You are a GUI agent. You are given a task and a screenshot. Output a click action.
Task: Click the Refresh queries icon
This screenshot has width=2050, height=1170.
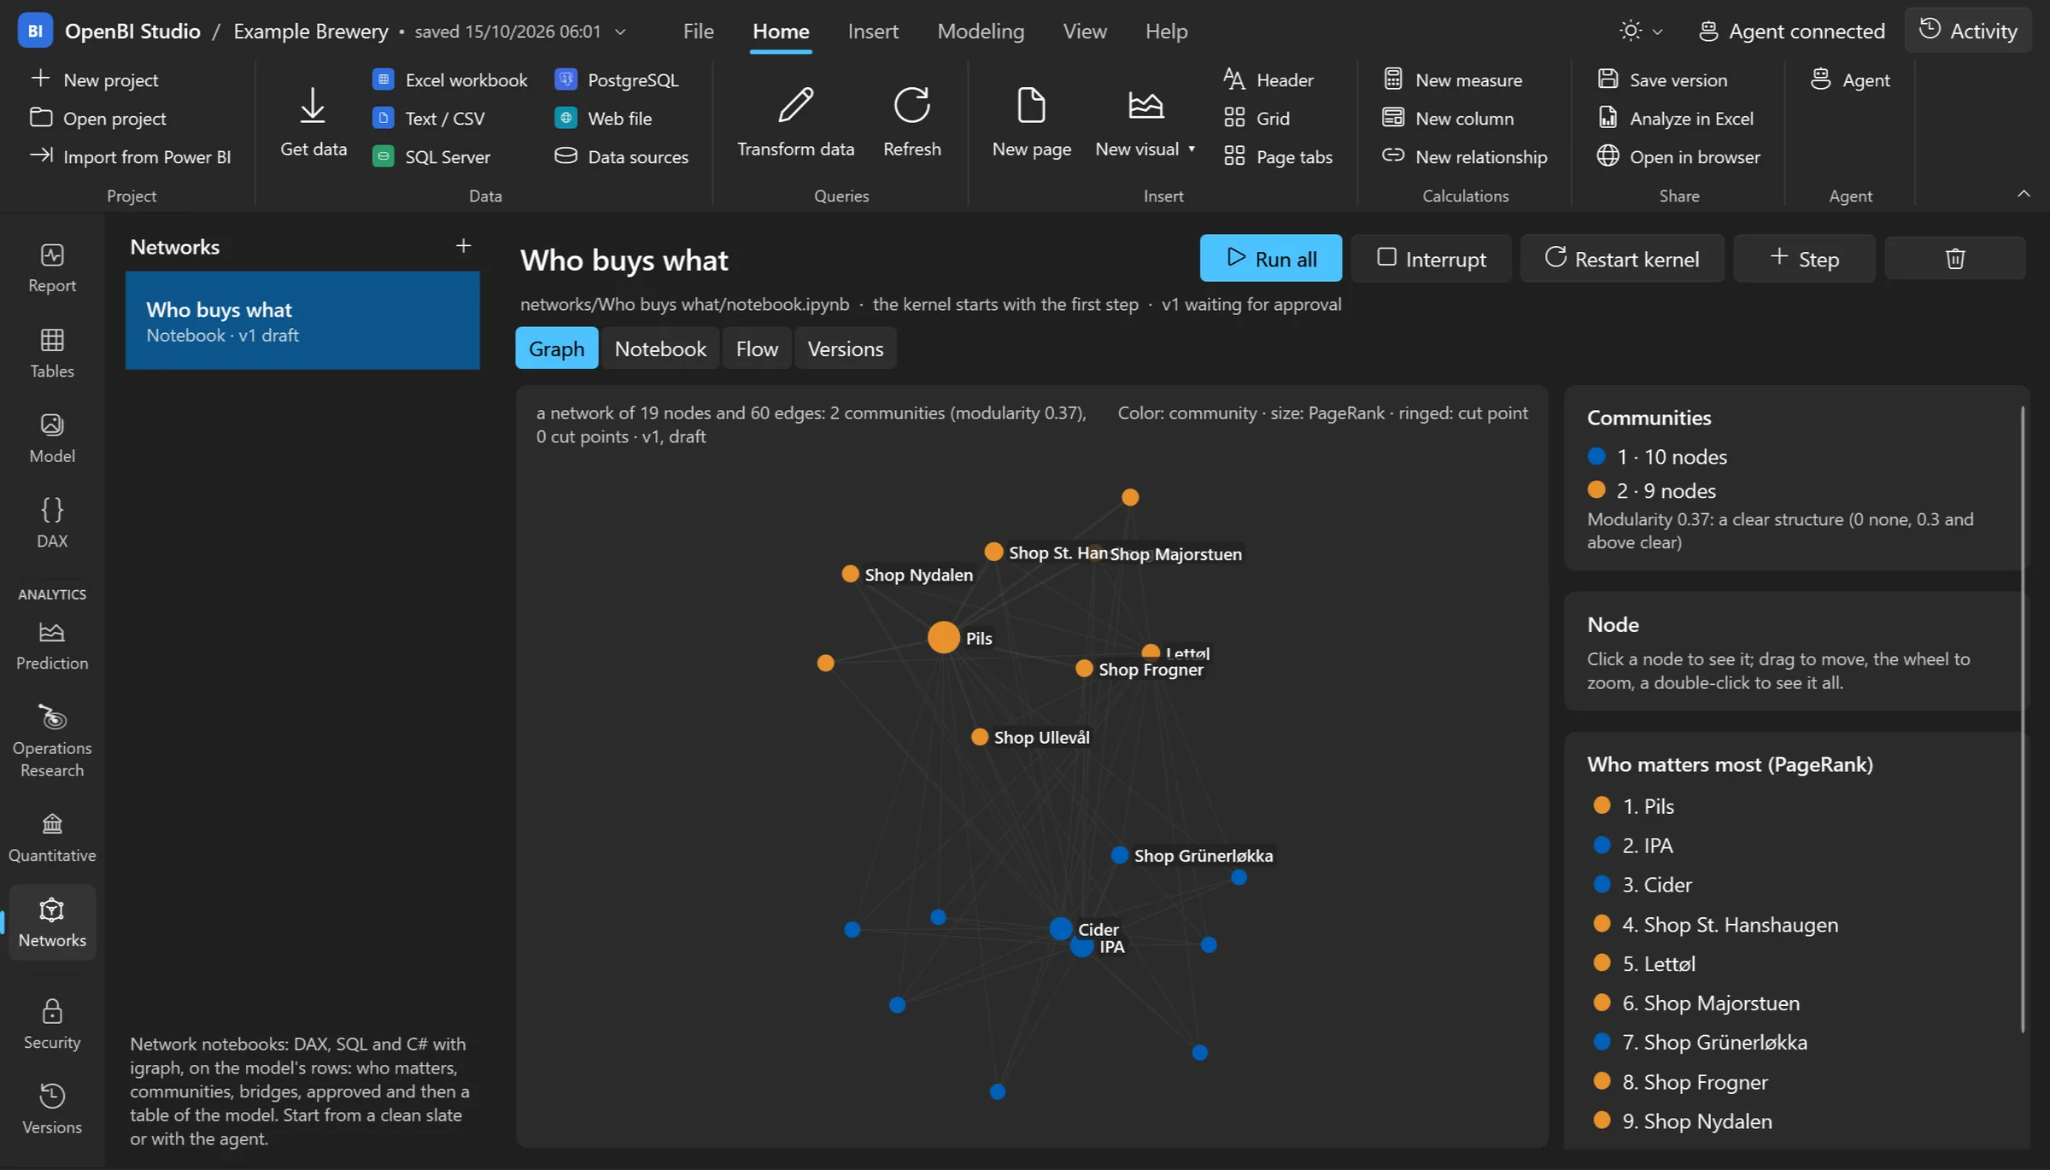point(911,105)
